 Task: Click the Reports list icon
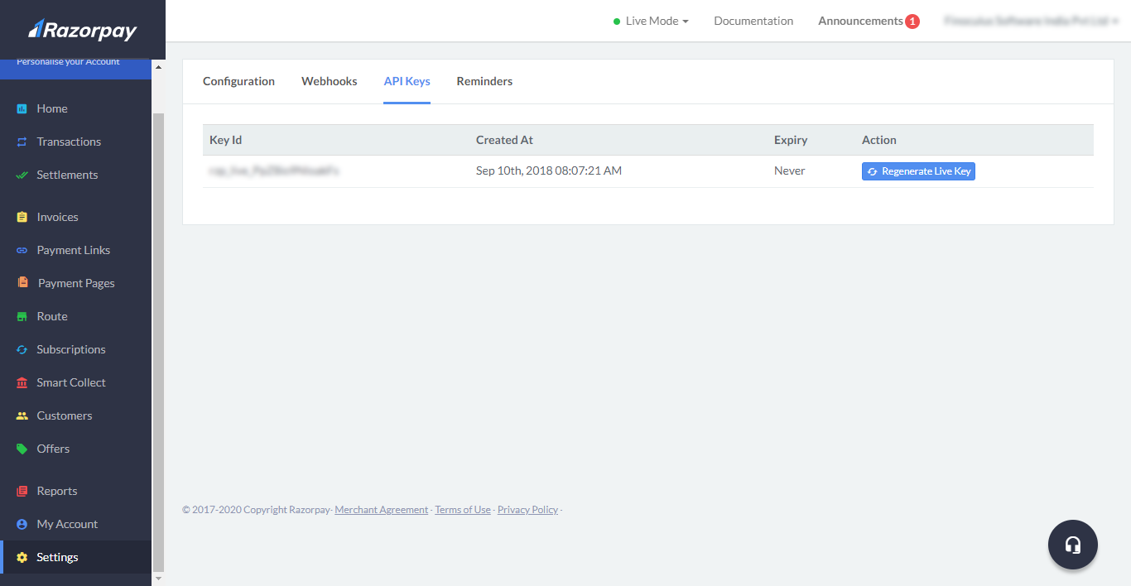[x=22, y=491]
